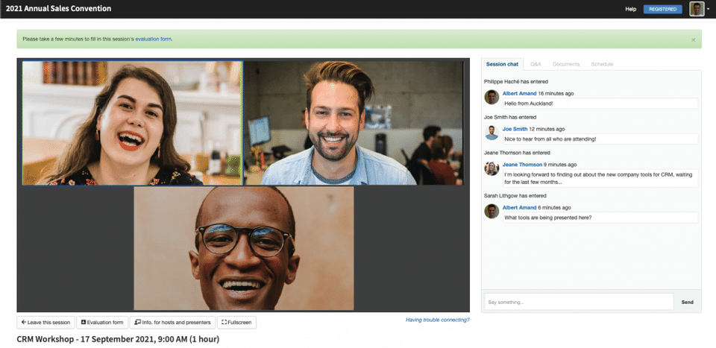Enter Fullscreen video mode
This screenshot has width=716, height=348.
coord(236,322)
